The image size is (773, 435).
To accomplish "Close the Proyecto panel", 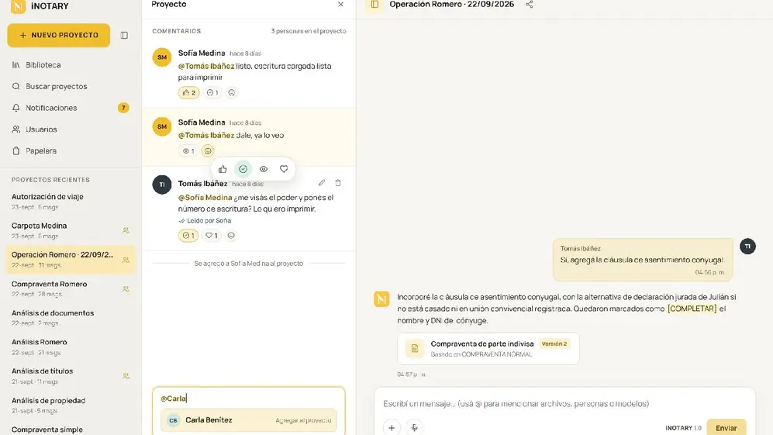I will click(340, 5).
